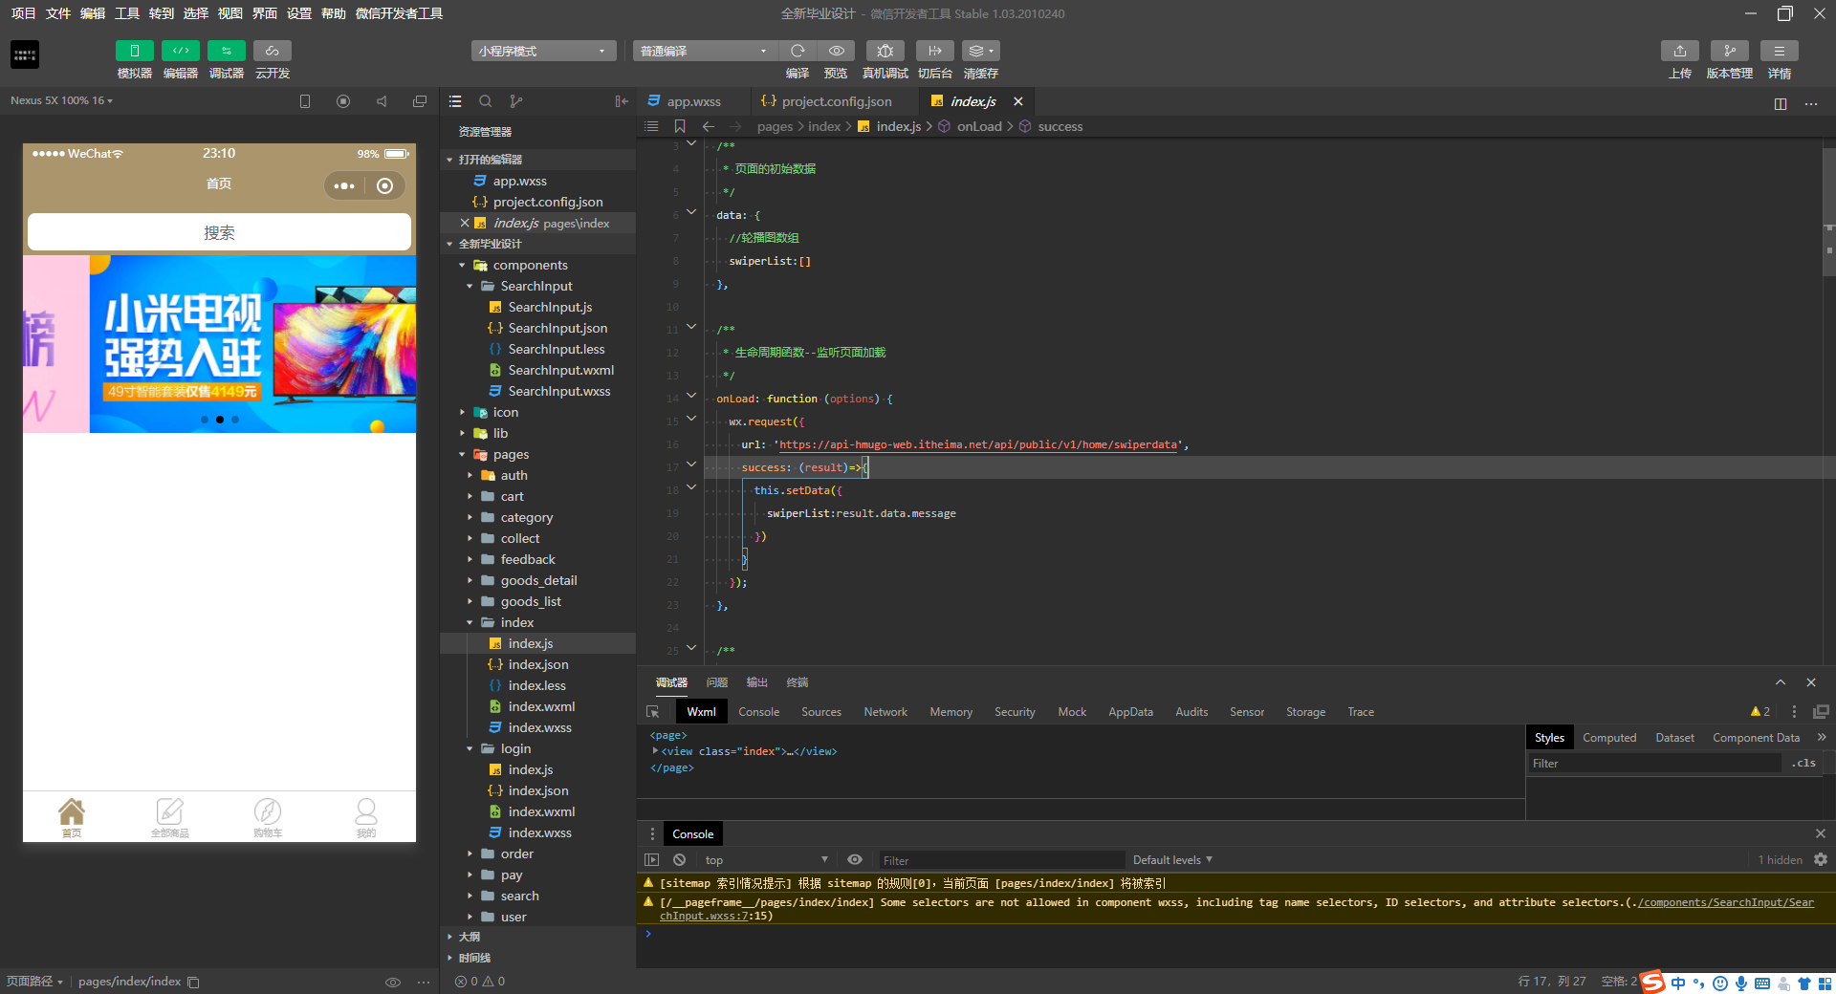This screenshot has width=1836, height=994.
Task: Click the preview (预览) eye icon
Action: (x=836, y=51)
